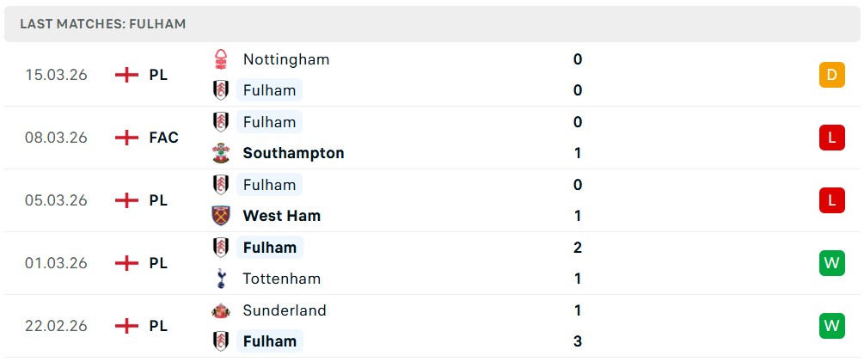Image resolution: width=864 pixels, height=362 pixels.
Task: Click the orange D draw result badge
Action: coord(831,75)
